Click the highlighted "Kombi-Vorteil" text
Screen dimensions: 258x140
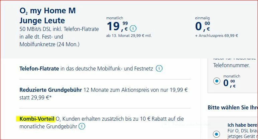tap(37, 119)
